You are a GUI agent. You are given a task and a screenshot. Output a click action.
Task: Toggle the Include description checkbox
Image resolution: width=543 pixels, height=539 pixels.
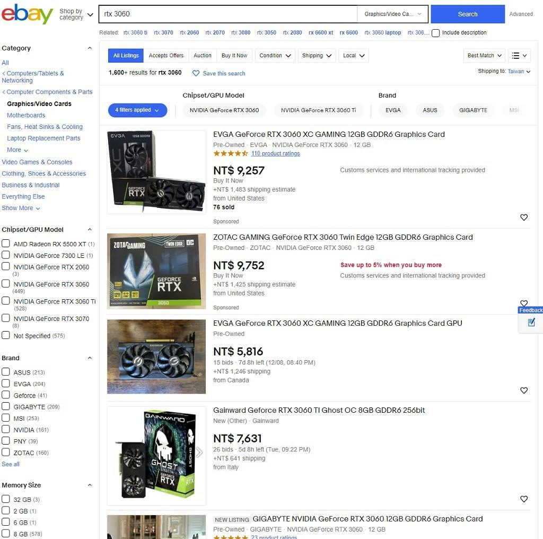[436, 33]
